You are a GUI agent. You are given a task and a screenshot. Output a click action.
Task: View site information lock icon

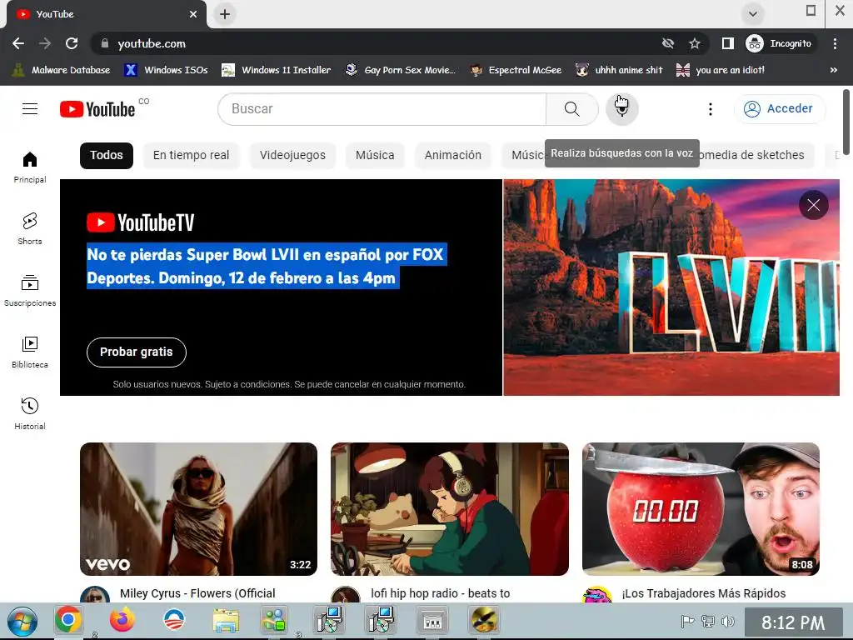[x=105, y=43]
